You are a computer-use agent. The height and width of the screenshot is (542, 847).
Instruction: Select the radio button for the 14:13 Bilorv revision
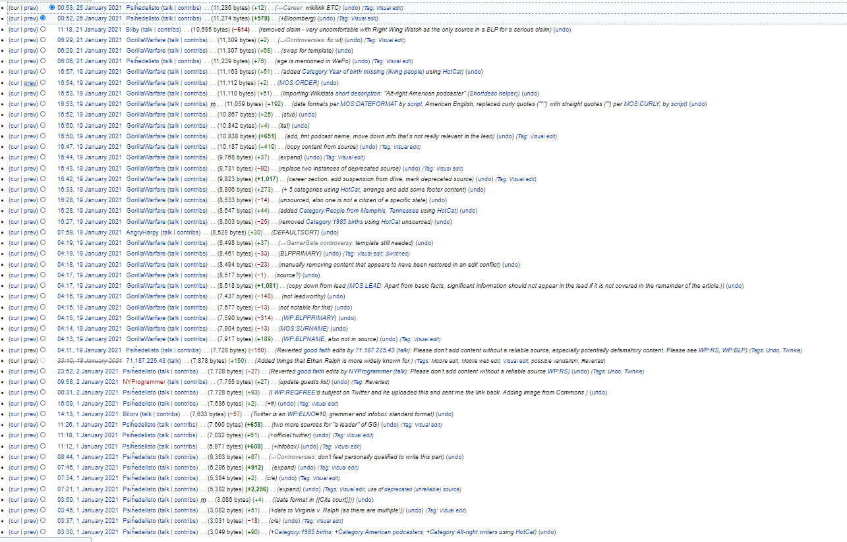[x=43, y=414]
